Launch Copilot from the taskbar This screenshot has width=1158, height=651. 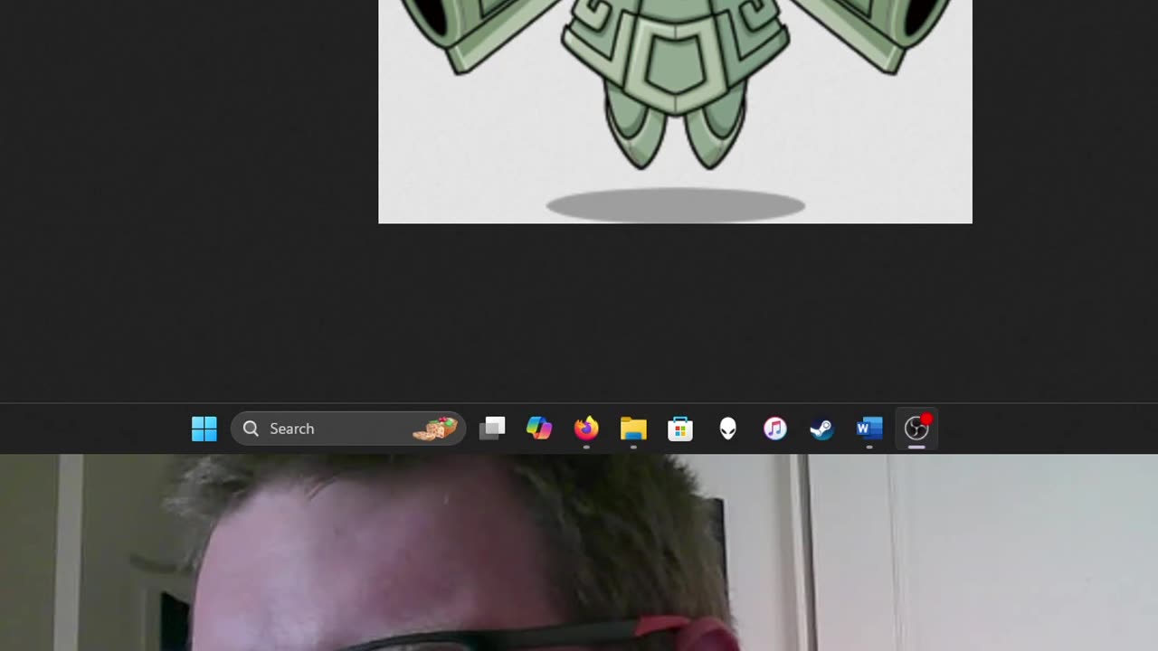(x=539, y=429)
